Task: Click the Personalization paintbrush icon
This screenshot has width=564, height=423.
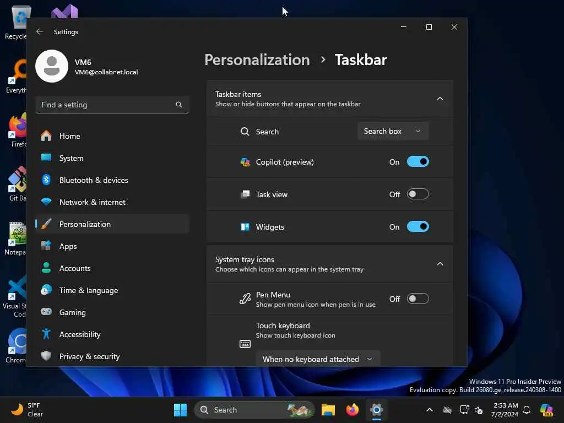Action: point(46,224)
